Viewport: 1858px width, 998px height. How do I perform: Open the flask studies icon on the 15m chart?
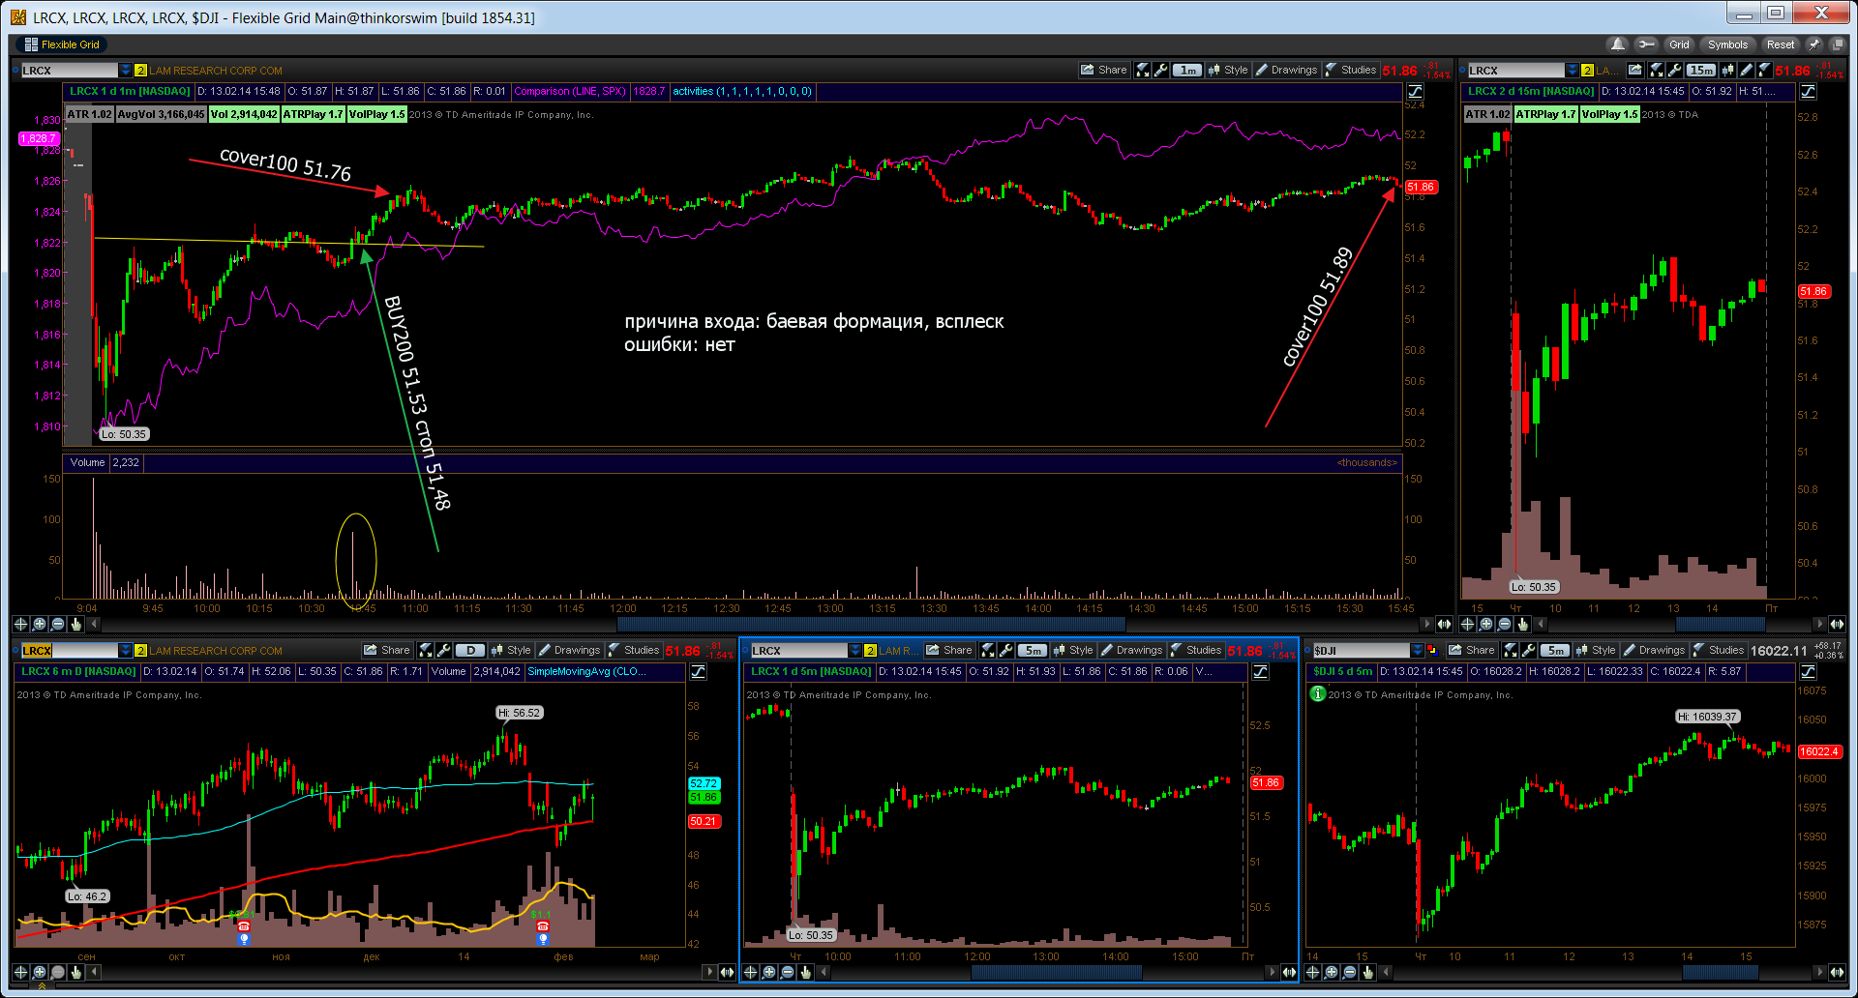[x=1764, y=70]
